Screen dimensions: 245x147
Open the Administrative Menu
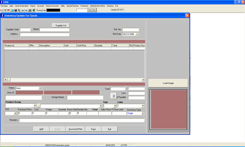97,6
